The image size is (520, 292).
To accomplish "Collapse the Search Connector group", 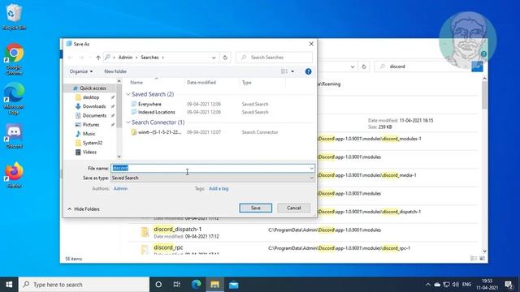I will (x=128, y=122).
